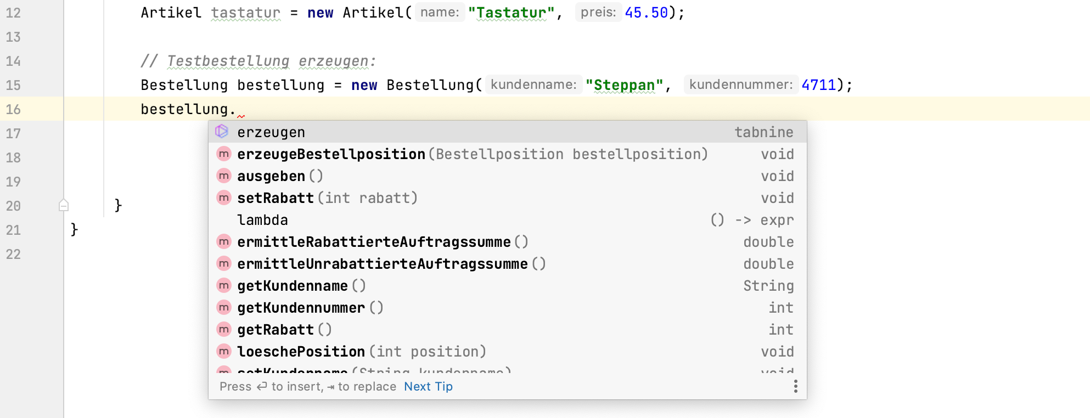
Task: Click the Tabnine icon beside erzeugen suggestion
Action: point(222,132)
